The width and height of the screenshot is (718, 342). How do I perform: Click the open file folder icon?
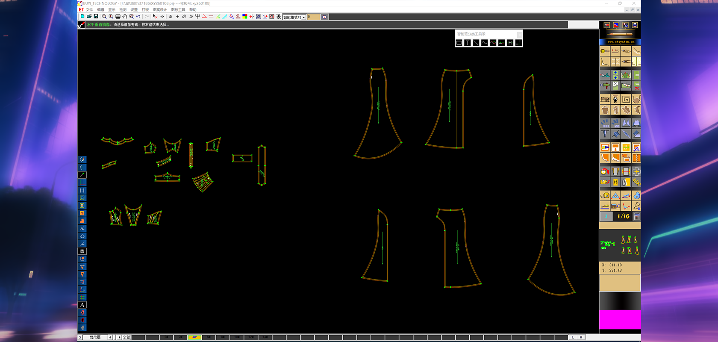[89, 17]
